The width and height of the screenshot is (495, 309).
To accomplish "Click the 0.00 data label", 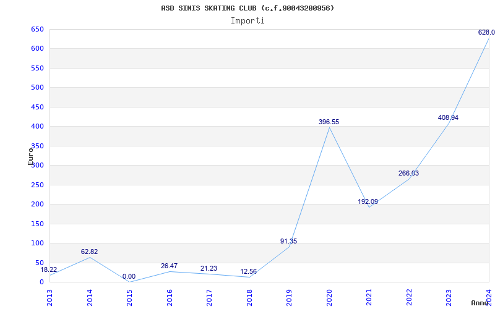I will tap(129, 276).
